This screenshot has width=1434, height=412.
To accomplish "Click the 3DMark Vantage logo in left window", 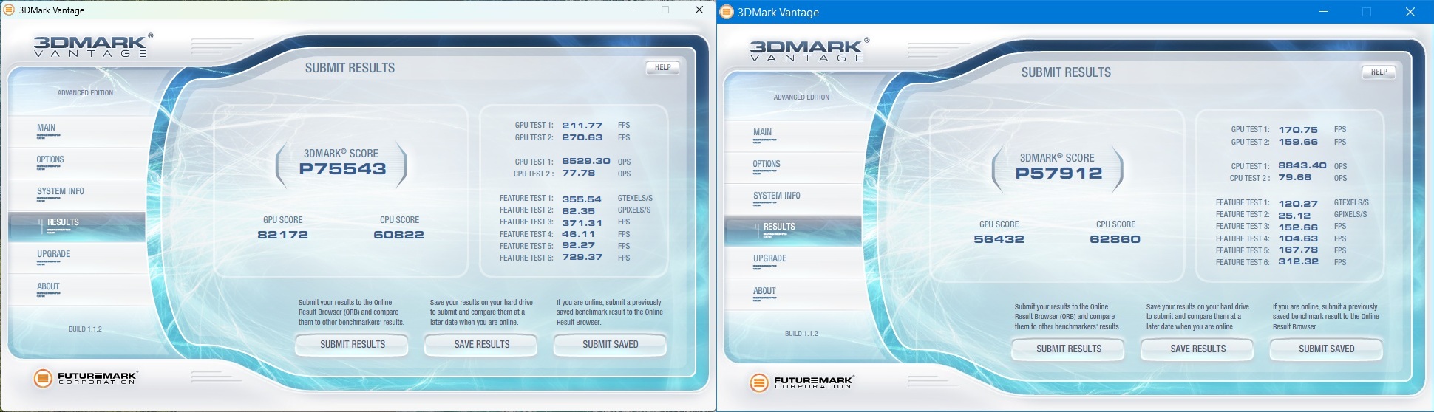I will 94,45.
